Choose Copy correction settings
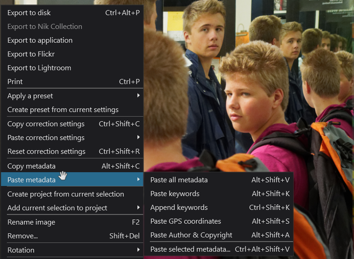 [72, 124]
